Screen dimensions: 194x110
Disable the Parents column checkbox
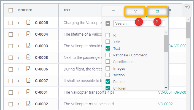point(108,82)
